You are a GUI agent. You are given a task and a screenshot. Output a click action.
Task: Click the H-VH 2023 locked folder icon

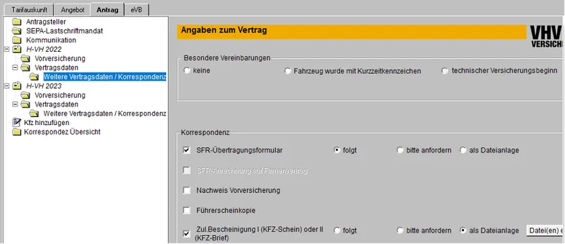17,86
